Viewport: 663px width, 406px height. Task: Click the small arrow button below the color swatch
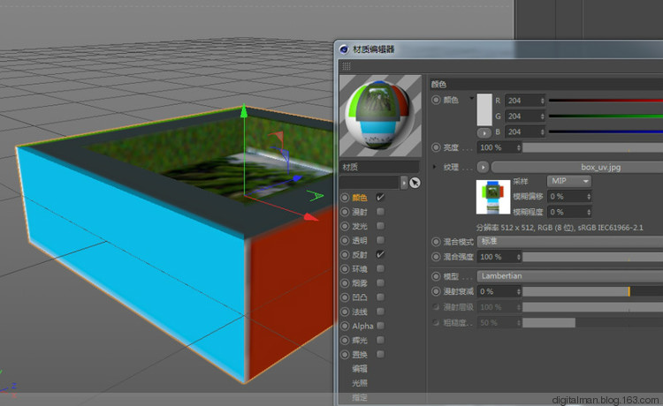click(484, 132)
